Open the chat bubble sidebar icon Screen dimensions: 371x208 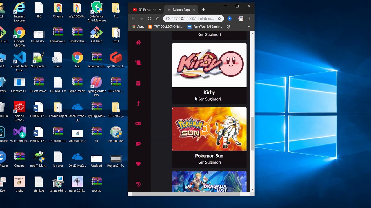coord(138,144)
